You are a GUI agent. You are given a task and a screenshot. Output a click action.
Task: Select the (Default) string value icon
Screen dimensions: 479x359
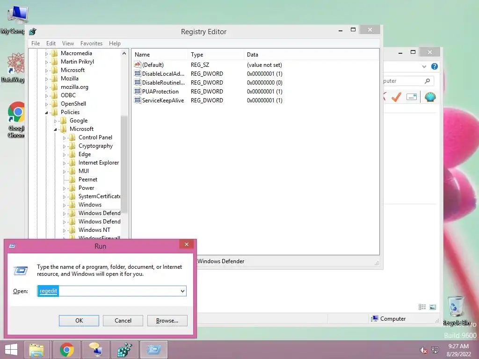point(138,65)
